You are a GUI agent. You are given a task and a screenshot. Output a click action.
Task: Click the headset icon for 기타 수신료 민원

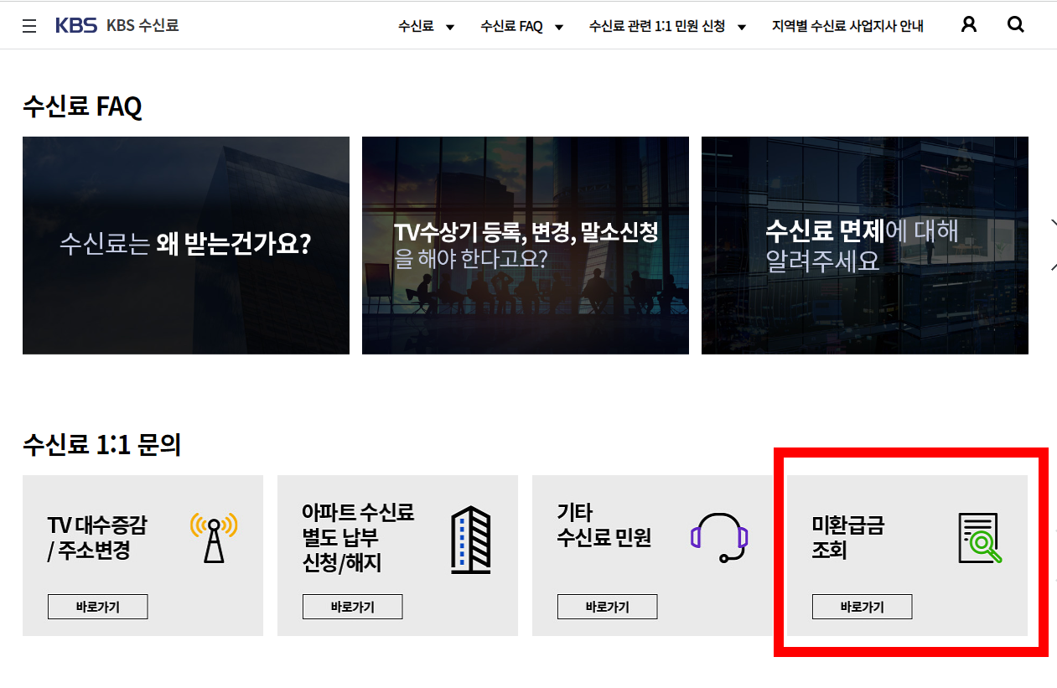point(718,536)
